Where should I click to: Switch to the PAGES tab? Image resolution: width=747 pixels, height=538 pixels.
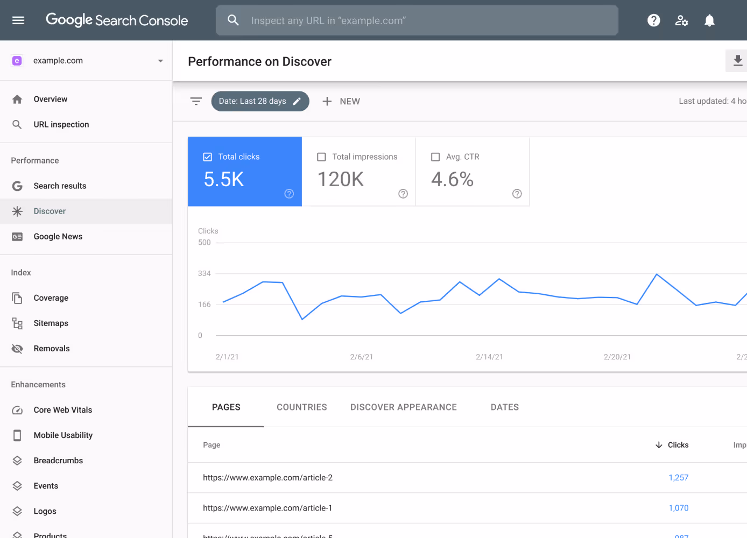226,407
